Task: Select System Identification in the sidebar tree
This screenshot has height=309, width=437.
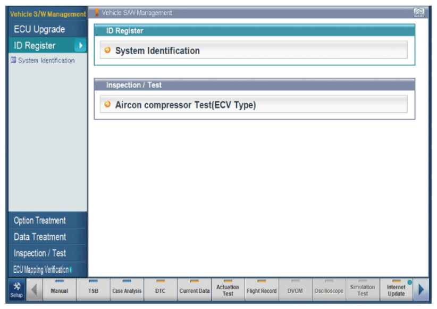Action: [46, 60]
